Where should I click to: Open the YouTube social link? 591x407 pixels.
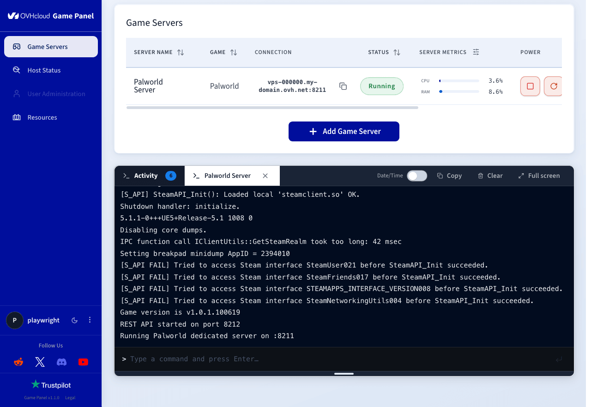83,362
